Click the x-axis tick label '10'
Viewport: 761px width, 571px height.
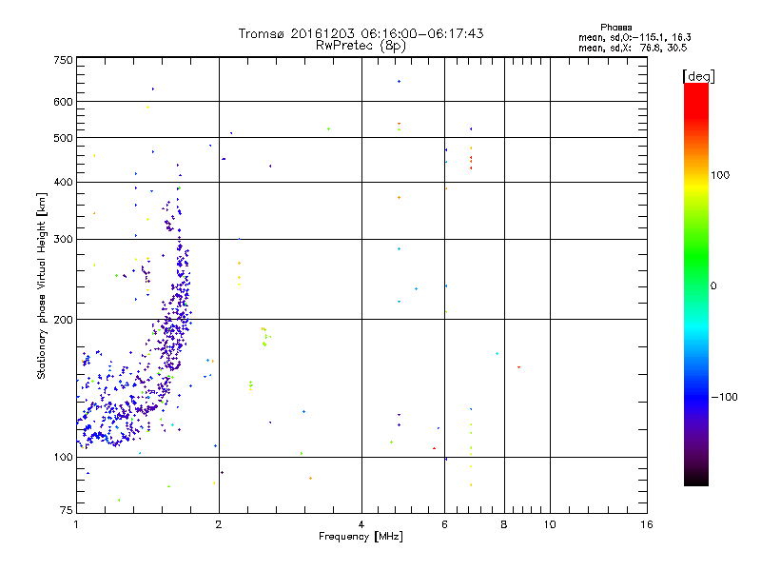coord(550,524)
